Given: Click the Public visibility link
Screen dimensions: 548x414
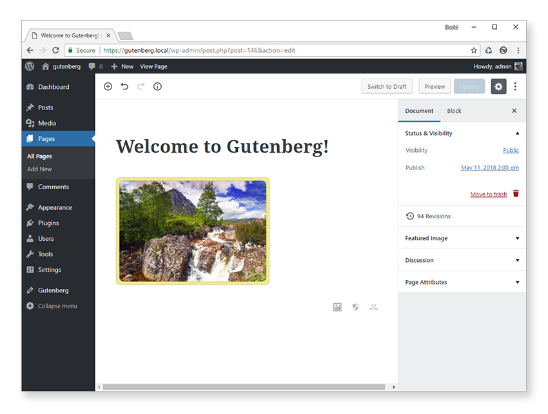Looking at the screenshot, I should tap(511, 150).
